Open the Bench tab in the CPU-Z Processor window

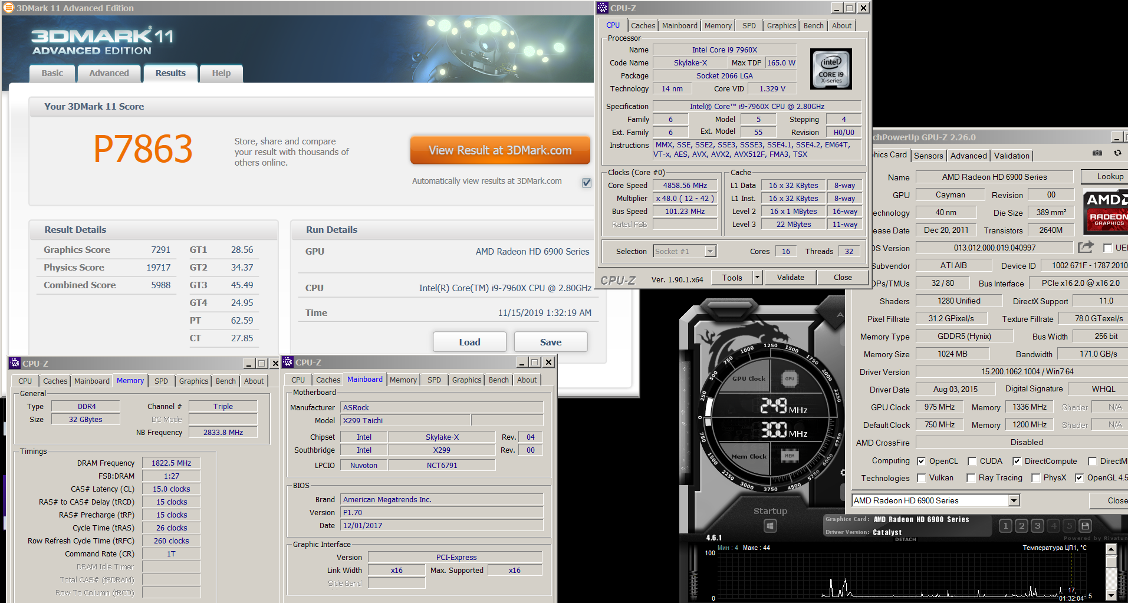813,25
